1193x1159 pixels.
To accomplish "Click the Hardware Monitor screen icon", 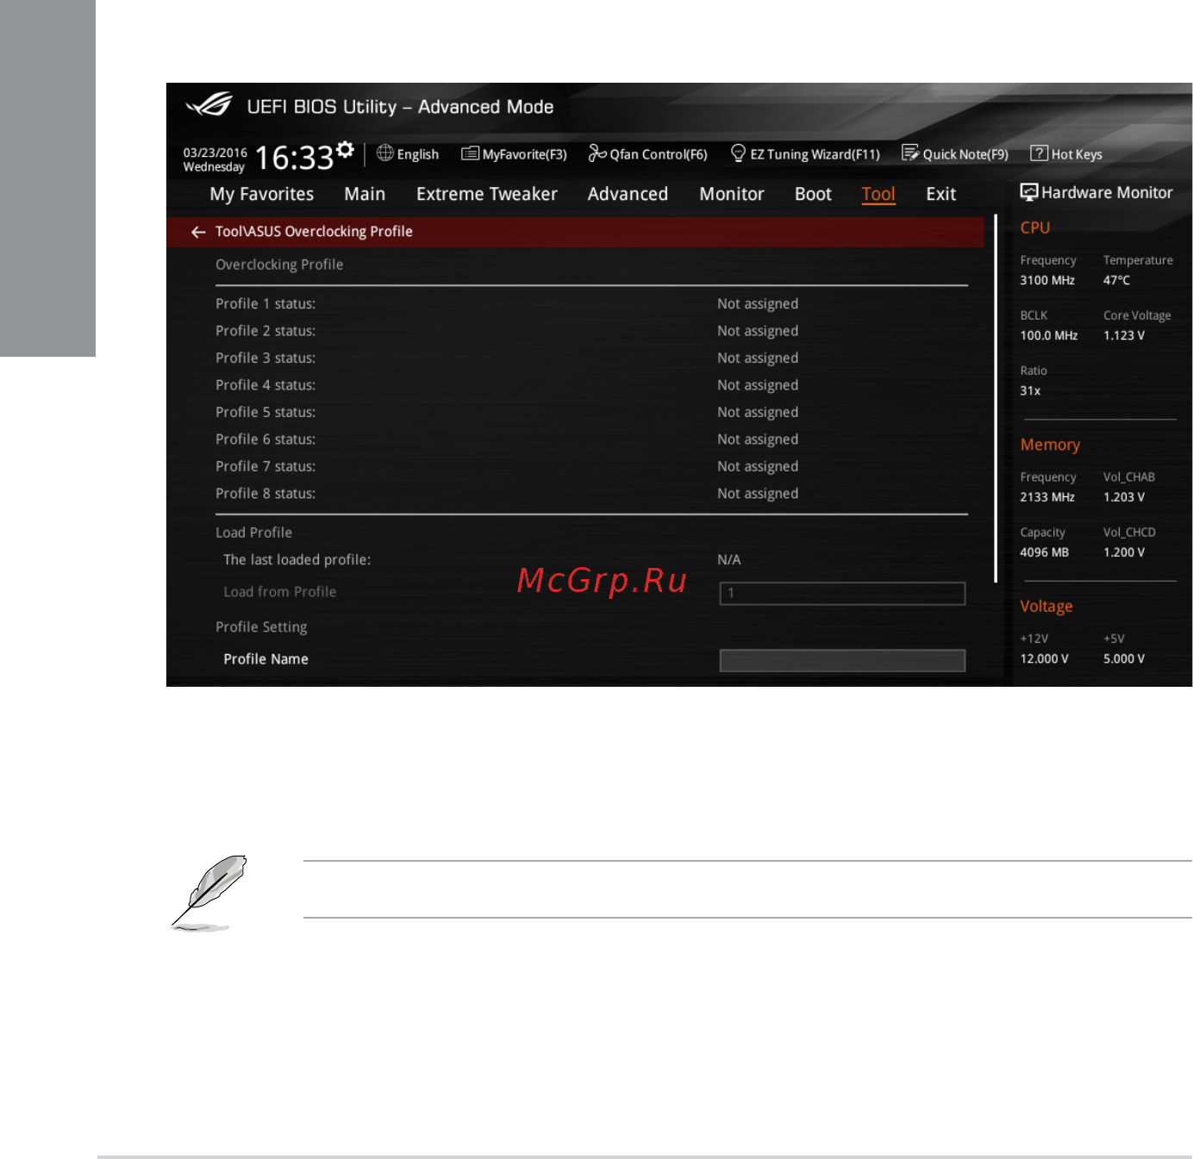I will (1029, 192).
